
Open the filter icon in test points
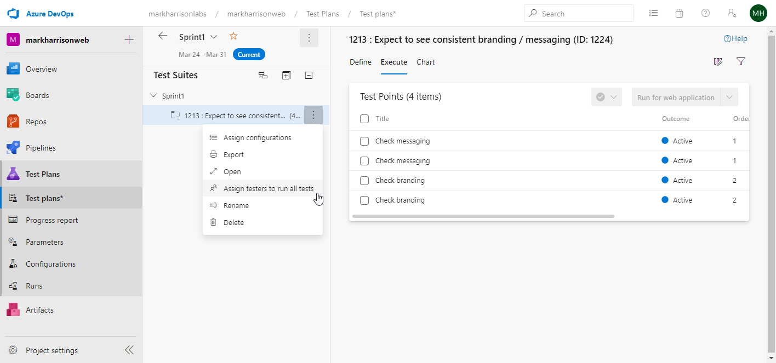pyautogui.click(x=741, y=62)
